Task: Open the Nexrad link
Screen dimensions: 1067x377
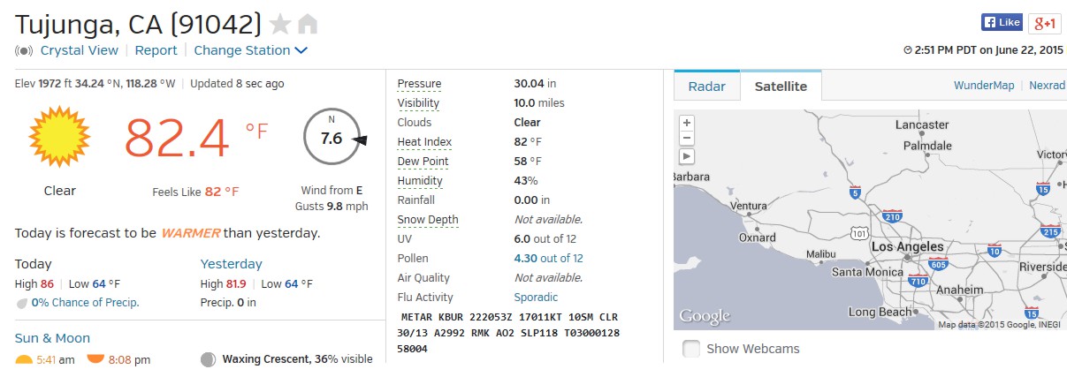Action: [x=1047, y=86]
